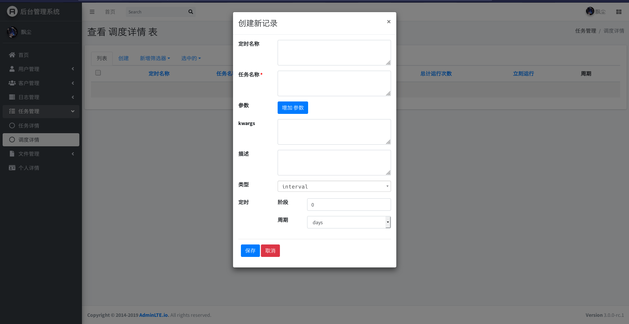Open the 类型 interval dropdown
Screen dimensions: 629x324
(x=334, y=186)
